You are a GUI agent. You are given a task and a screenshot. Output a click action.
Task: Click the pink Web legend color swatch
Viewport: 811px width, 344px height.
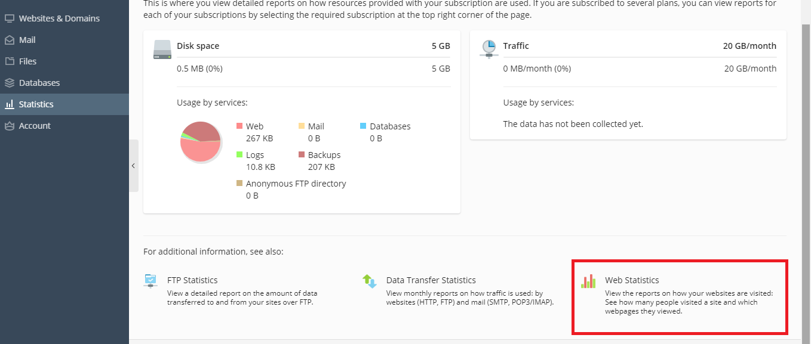tap(239, 126)
